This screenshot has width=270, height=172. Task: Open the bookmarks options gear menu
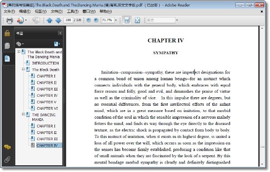coord(20,44)
